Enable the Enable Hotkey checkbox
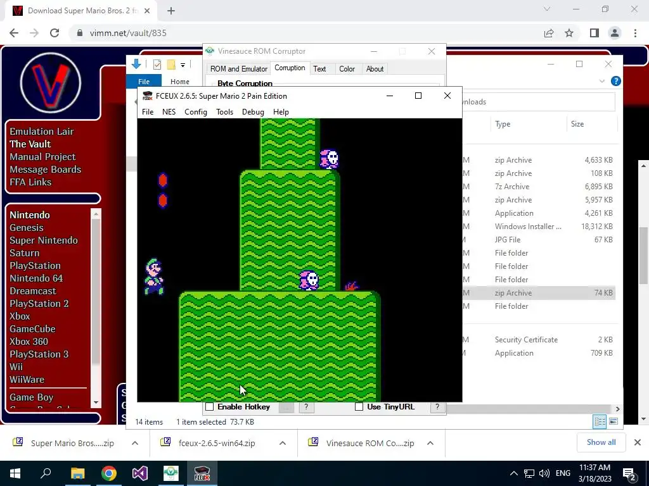649x486 pixels. (x=210, y=407)
